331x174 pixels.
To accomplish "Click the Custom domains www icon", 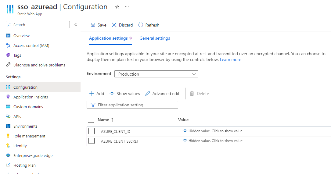I will pos(8,107).
